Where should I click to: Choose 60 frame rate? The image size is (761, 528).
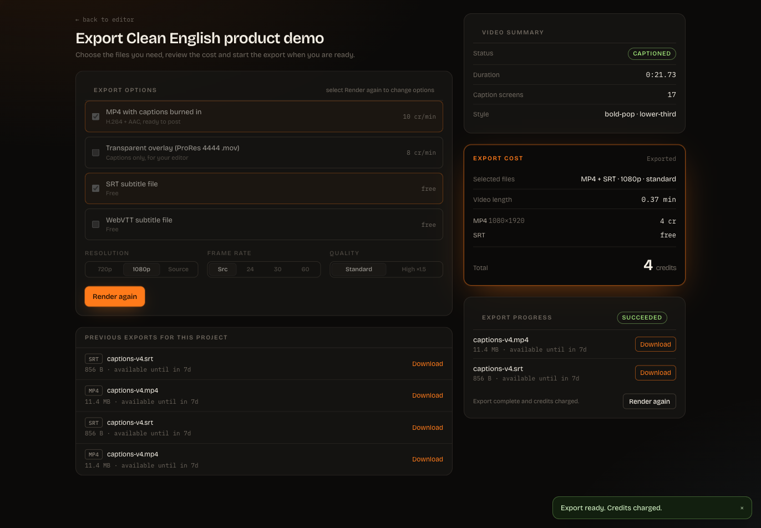(305, 270)
